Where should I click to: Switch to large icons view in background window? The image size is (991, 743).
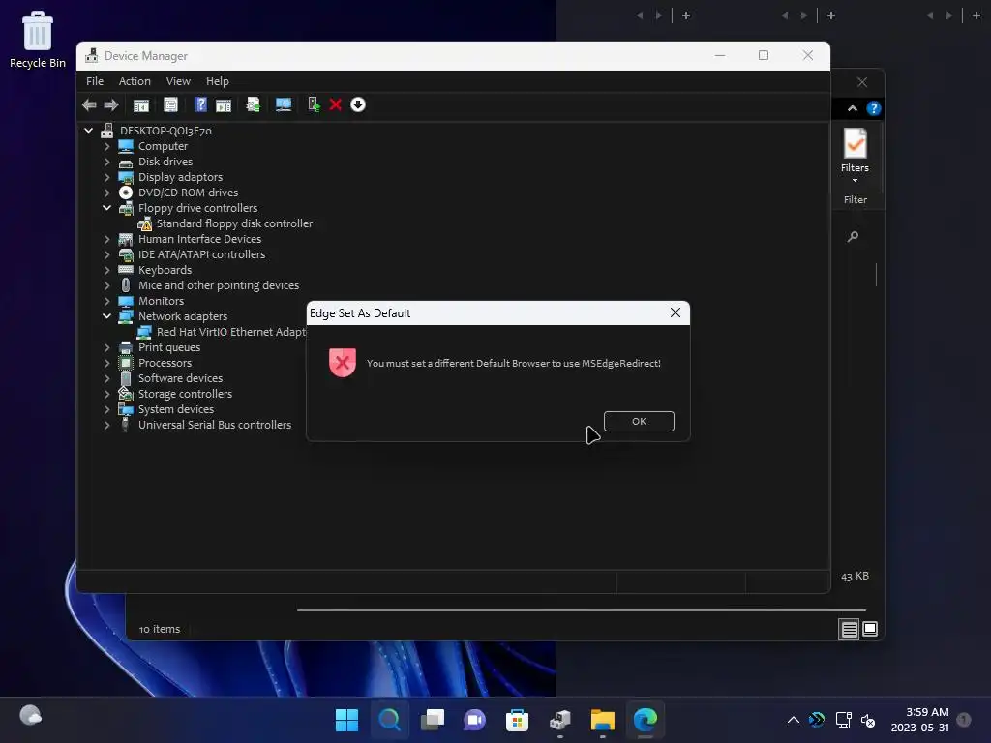tap(870, 629)
